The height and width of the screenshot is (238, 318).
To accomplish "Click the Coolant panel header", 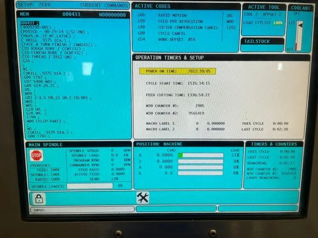I will coord(301,8).
